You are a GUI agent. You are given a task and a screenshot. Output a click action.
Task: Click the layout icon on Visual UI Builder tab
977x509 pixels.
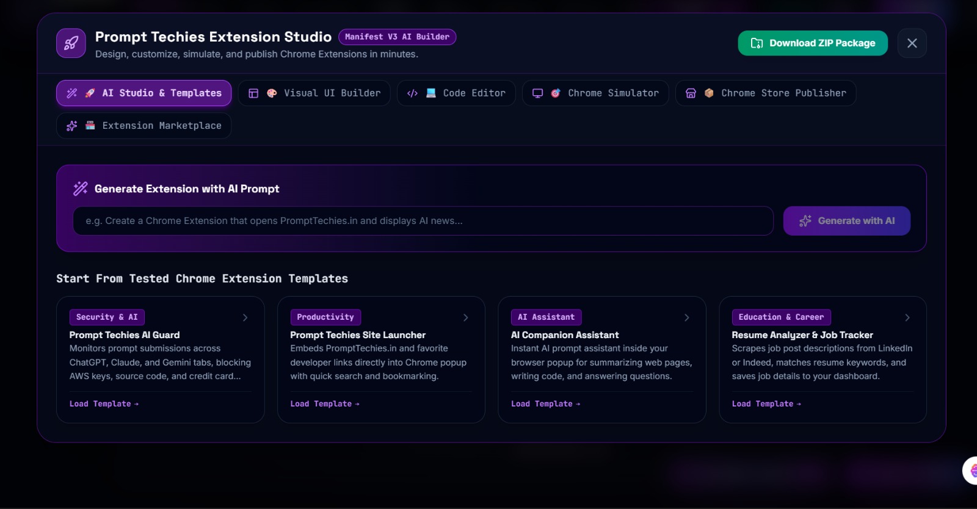(253, 93)
